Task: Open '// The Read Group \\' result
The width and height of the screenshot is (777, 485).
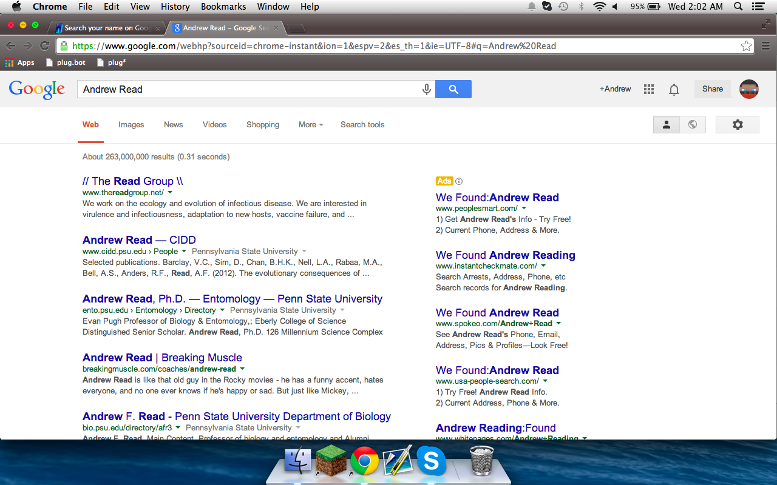Action: (133, 181)
